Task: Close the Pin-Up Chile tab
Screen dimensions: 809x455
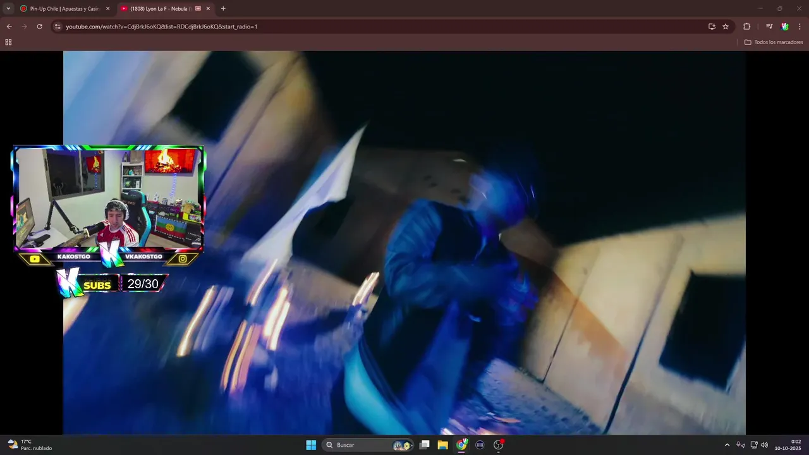Action: coord(107,9)
